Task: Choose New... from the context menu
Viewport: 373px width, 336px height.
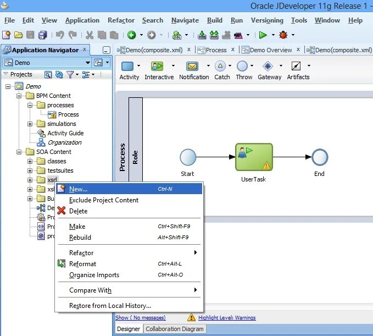Action: [129, 189]
